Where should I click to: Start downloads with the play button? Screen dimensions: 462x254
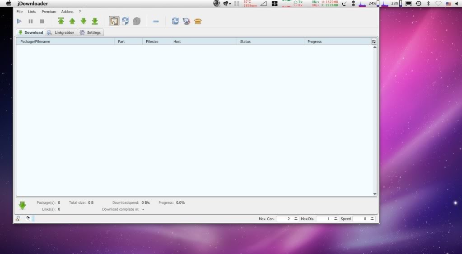19,21
